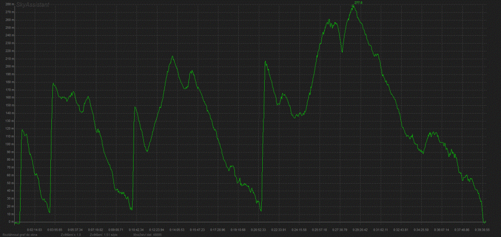Select the 0:39:30.55 time axis label

click(481, 229)
